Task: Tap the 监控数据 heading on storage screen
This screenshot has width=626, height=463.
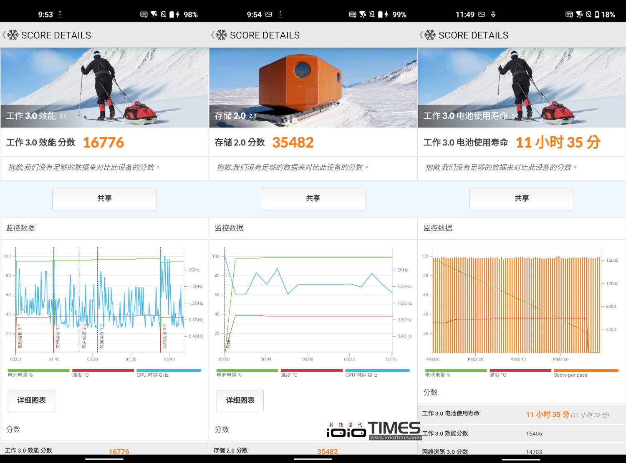Action: [x=229, y=228]
